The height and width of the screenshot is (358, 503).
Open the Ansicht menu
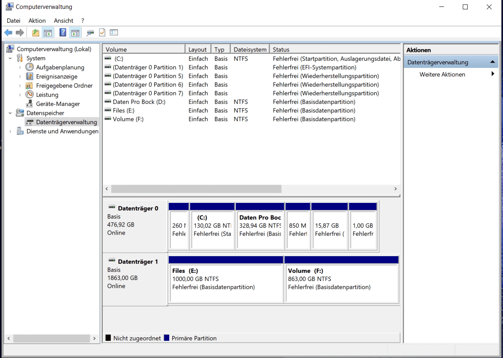[x=63, y=21]
